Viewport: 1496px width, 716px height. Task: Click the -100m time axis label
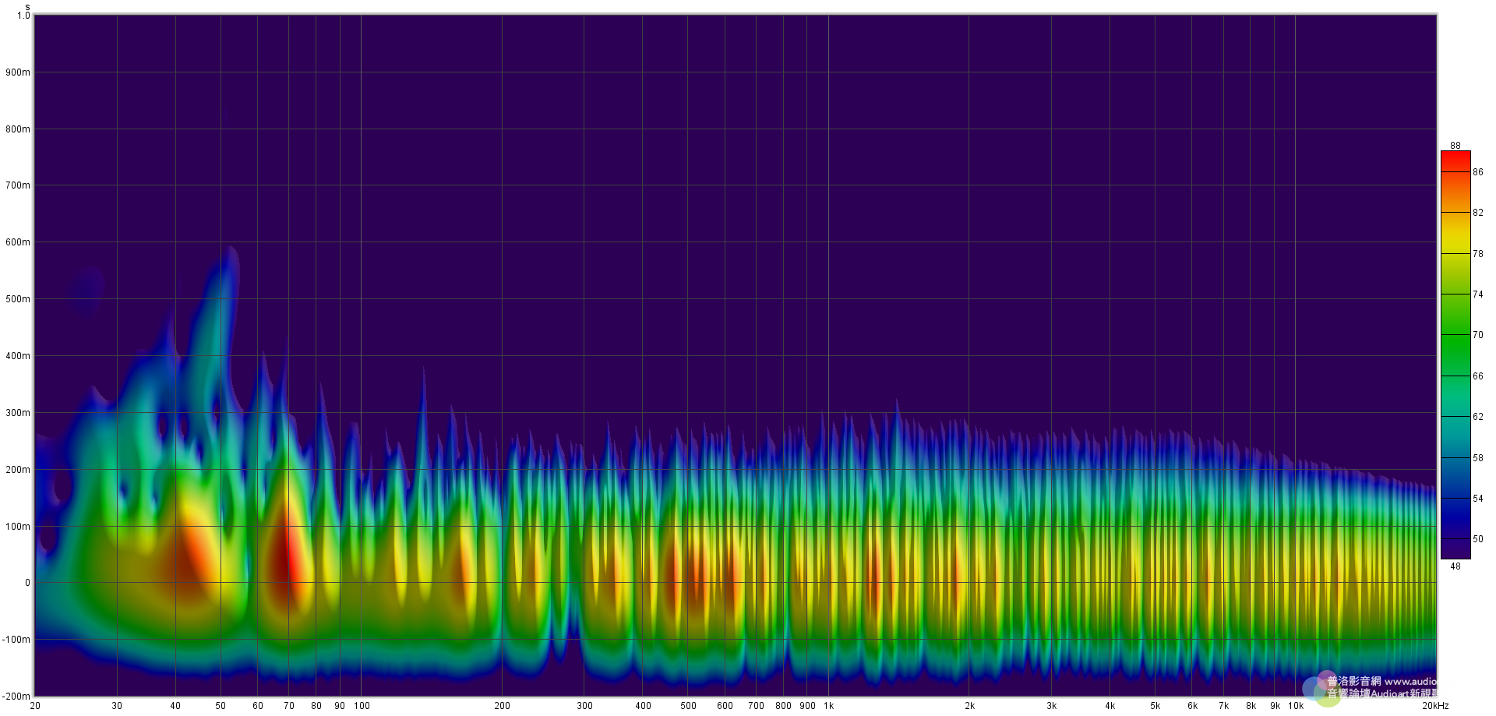point(16,640)
